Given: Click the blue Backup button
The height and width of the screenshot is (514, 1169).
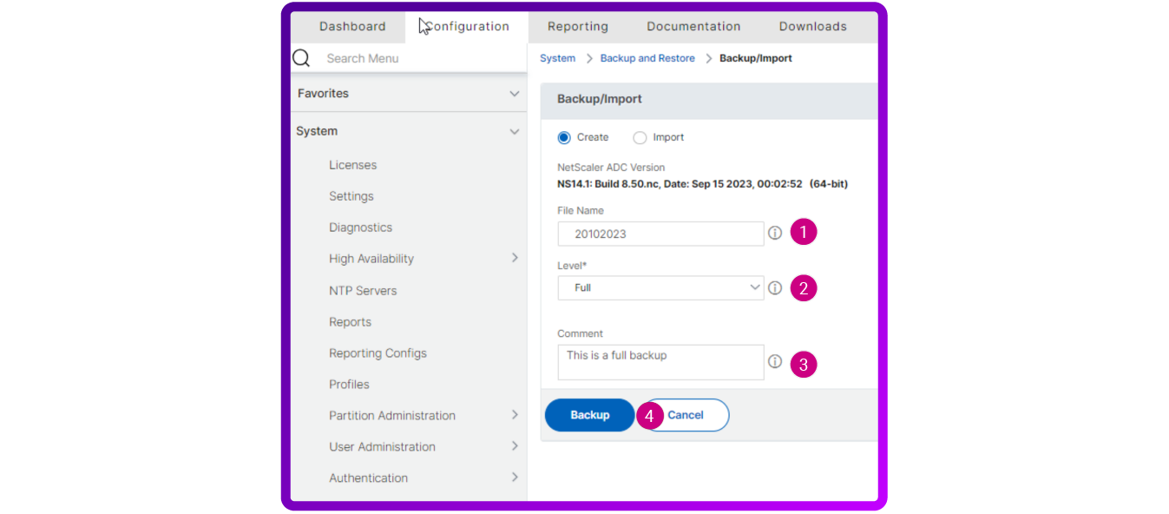Looking at the screenshot, I should [x=590, y=415].
